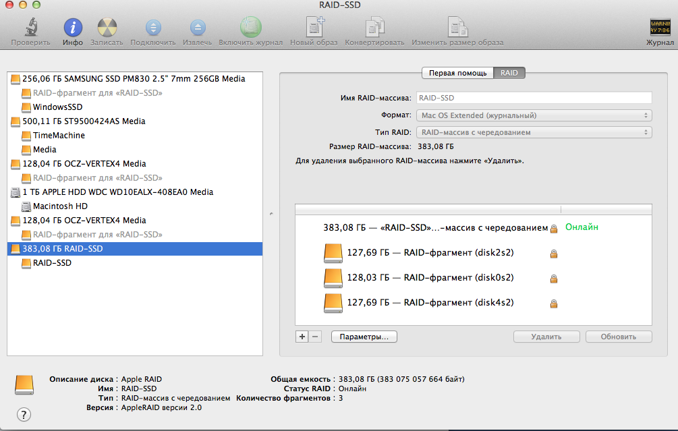The height and width of the screenshot is (431, 678).
Task: Create Новый образ from toolbar
Action: coord(315,27)
